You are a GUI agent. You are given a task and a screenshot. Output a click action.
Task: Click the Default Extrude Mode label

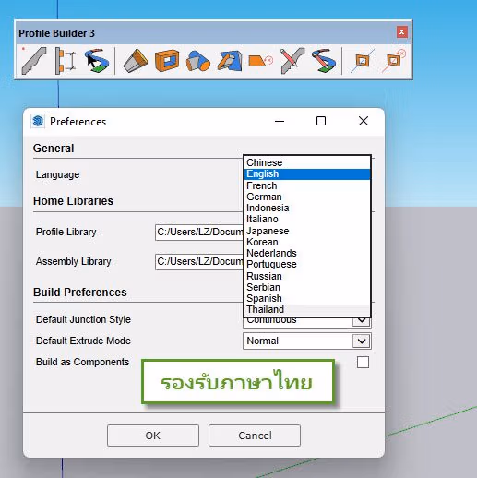click(x=83, y=341)
